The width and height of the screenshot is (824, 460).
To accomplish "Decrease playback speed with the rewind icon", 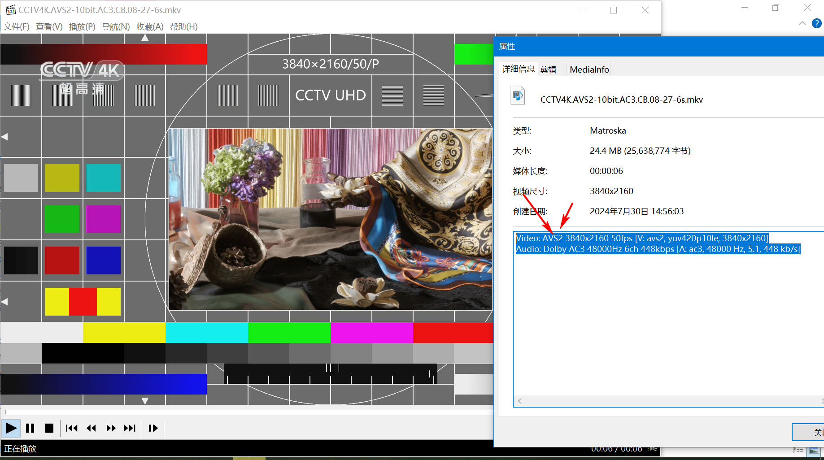I will (x=91, y=428).
